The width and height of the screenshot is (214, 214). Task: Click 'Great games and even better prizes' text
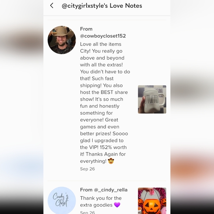(x=104, y=127)
